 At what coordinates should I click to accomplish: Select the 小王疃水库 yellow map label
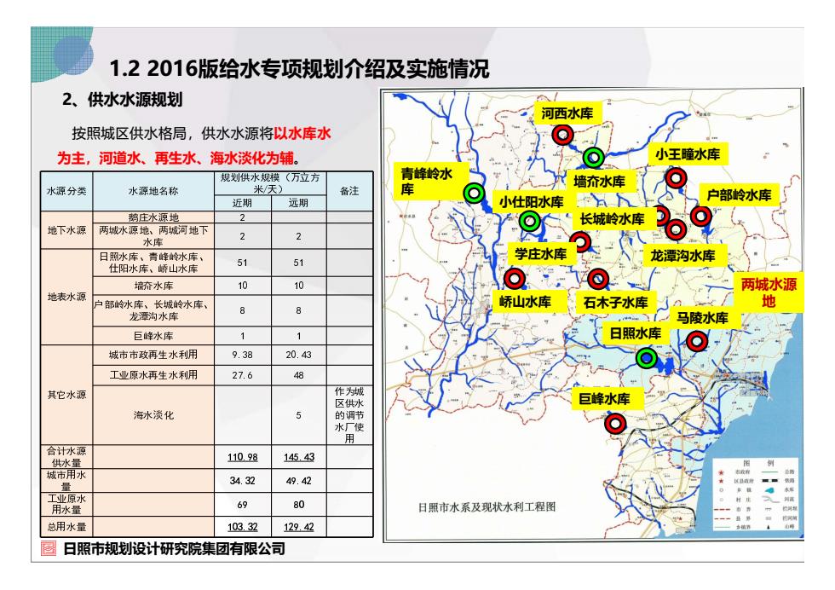pos(688,154)
